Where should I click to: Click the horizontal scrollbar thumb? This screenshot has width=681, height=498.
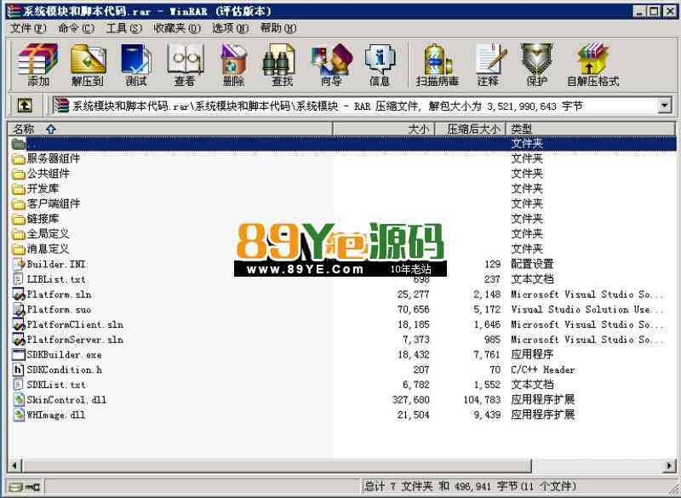(276, 467)
